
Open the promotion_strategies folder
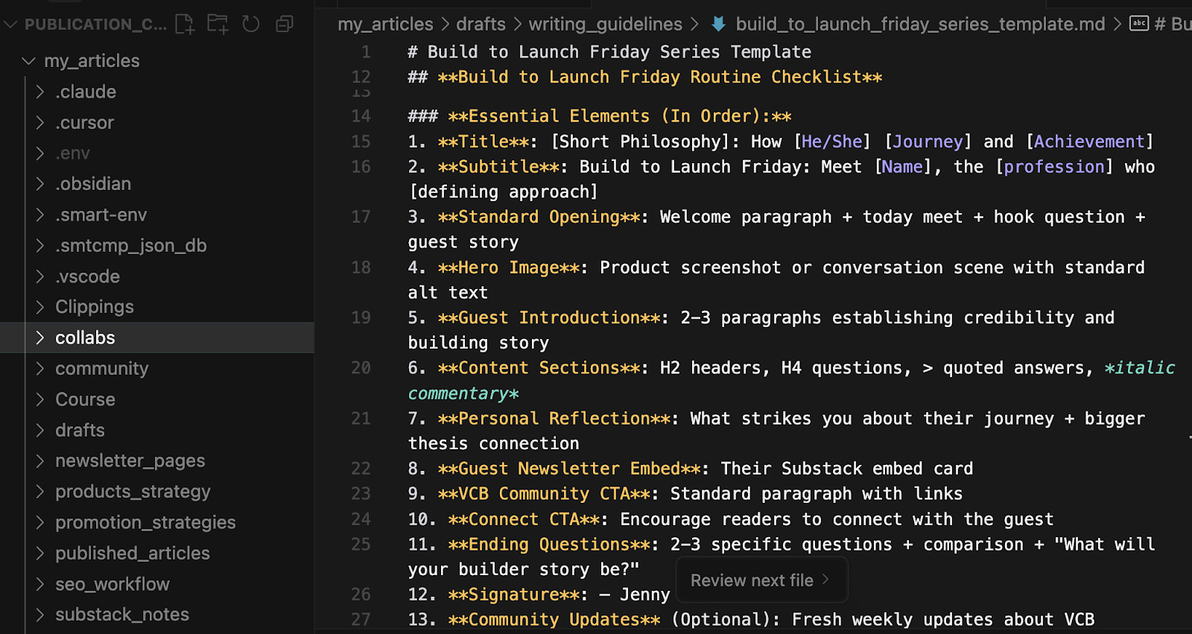tap(145, 522)
